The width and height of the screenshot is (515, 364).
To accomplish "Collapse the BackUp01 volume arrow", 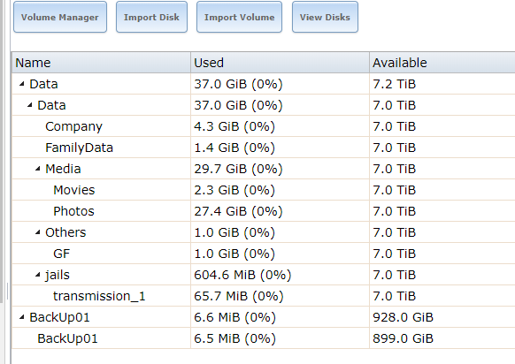I will 21,317.
